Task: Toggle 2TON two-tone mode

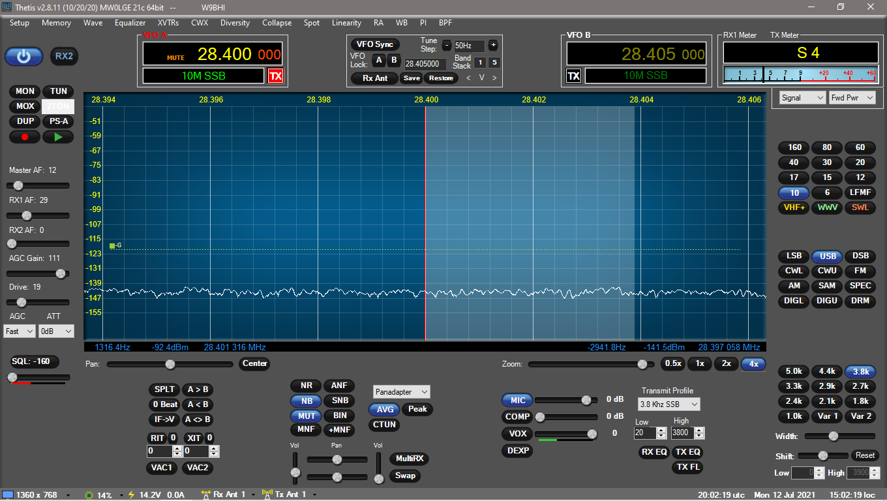Action: (57, 106)
